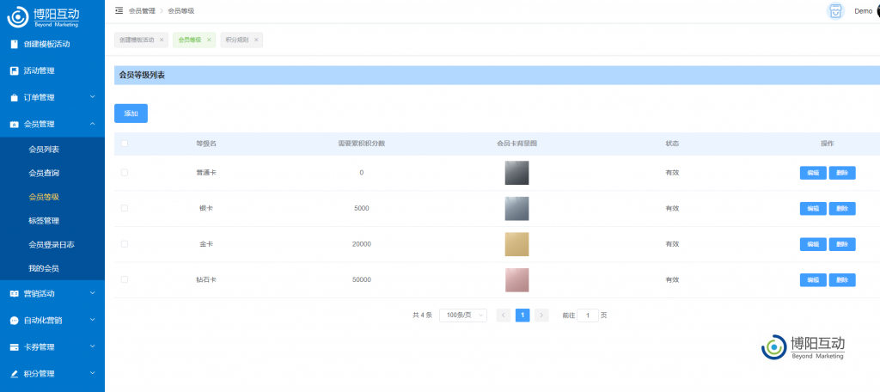Close the 积分规则 tab with its X
The width and height of the screenshot is (880, 392).
coord(257,40)
